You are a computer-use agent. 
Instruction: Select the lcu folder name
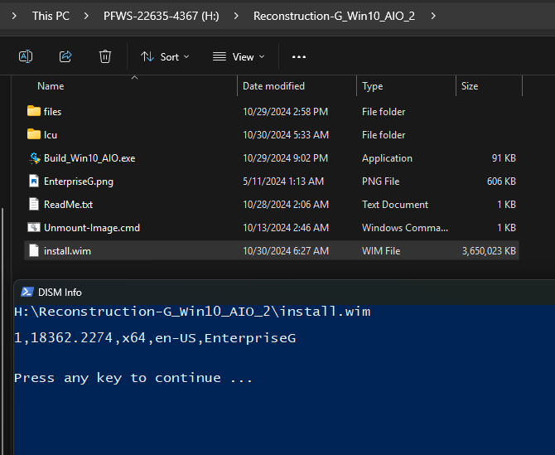pos(51,135)
